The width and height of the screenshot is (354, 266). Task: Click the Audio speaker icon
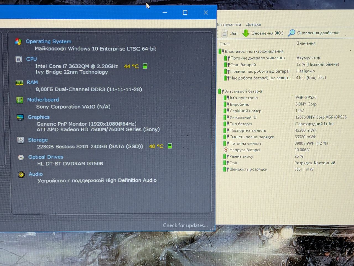[x=21, y=175]
